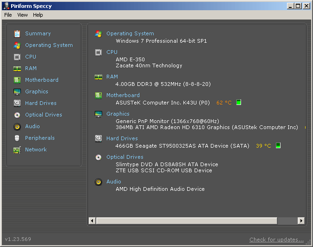
Task: Click the Slimtype DVD A DS8A8SH line
Action: (x=167, y=164)
